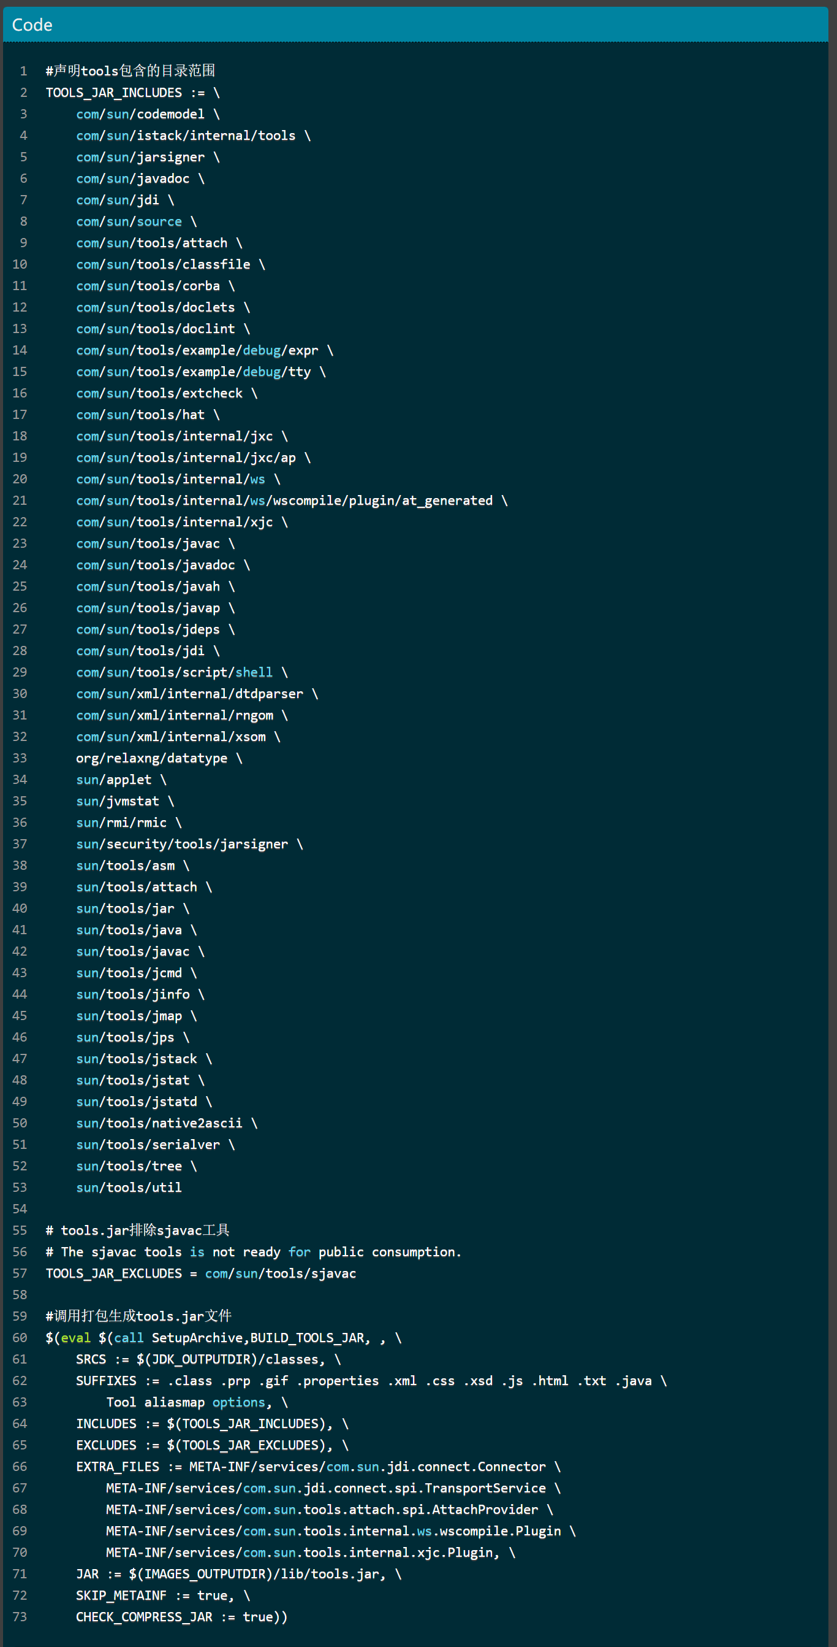Click the SRCS JDK_OUTPUTDIR classes line
837x1647 pixels.
click(x=209, y=1360)
